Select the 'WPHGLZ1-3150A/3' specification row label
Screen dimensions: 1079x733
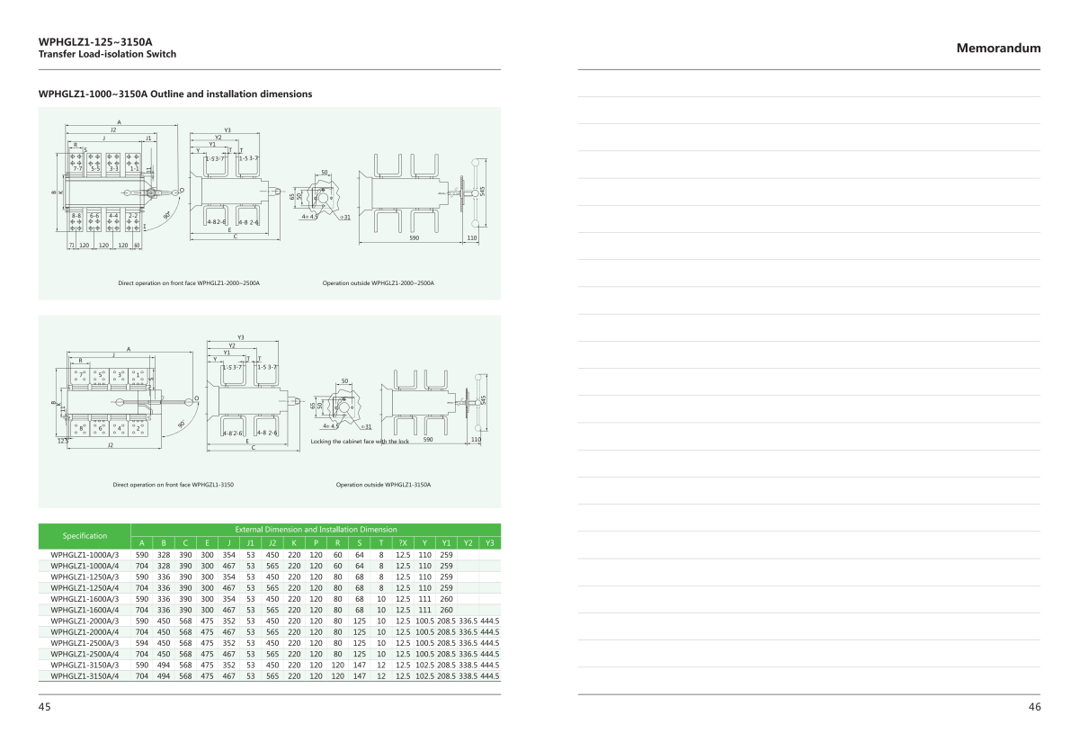pyautogui.click(x=85, y=665)
